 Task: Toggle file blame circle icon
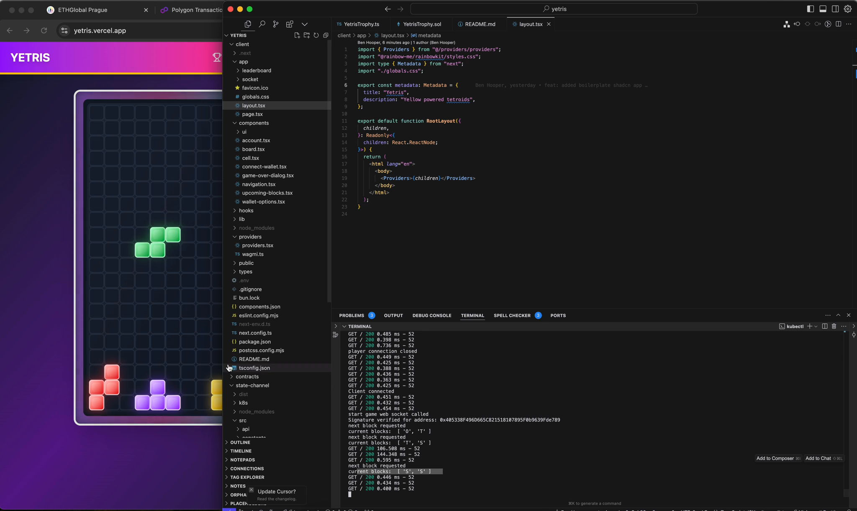pyautogui.click(x=828, y=24)
